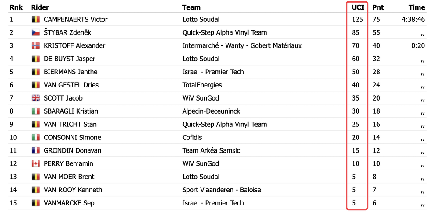Click the Time column header
Viewport: 438px width, 212px height.
pyautogui.click(x=417, y=7)
